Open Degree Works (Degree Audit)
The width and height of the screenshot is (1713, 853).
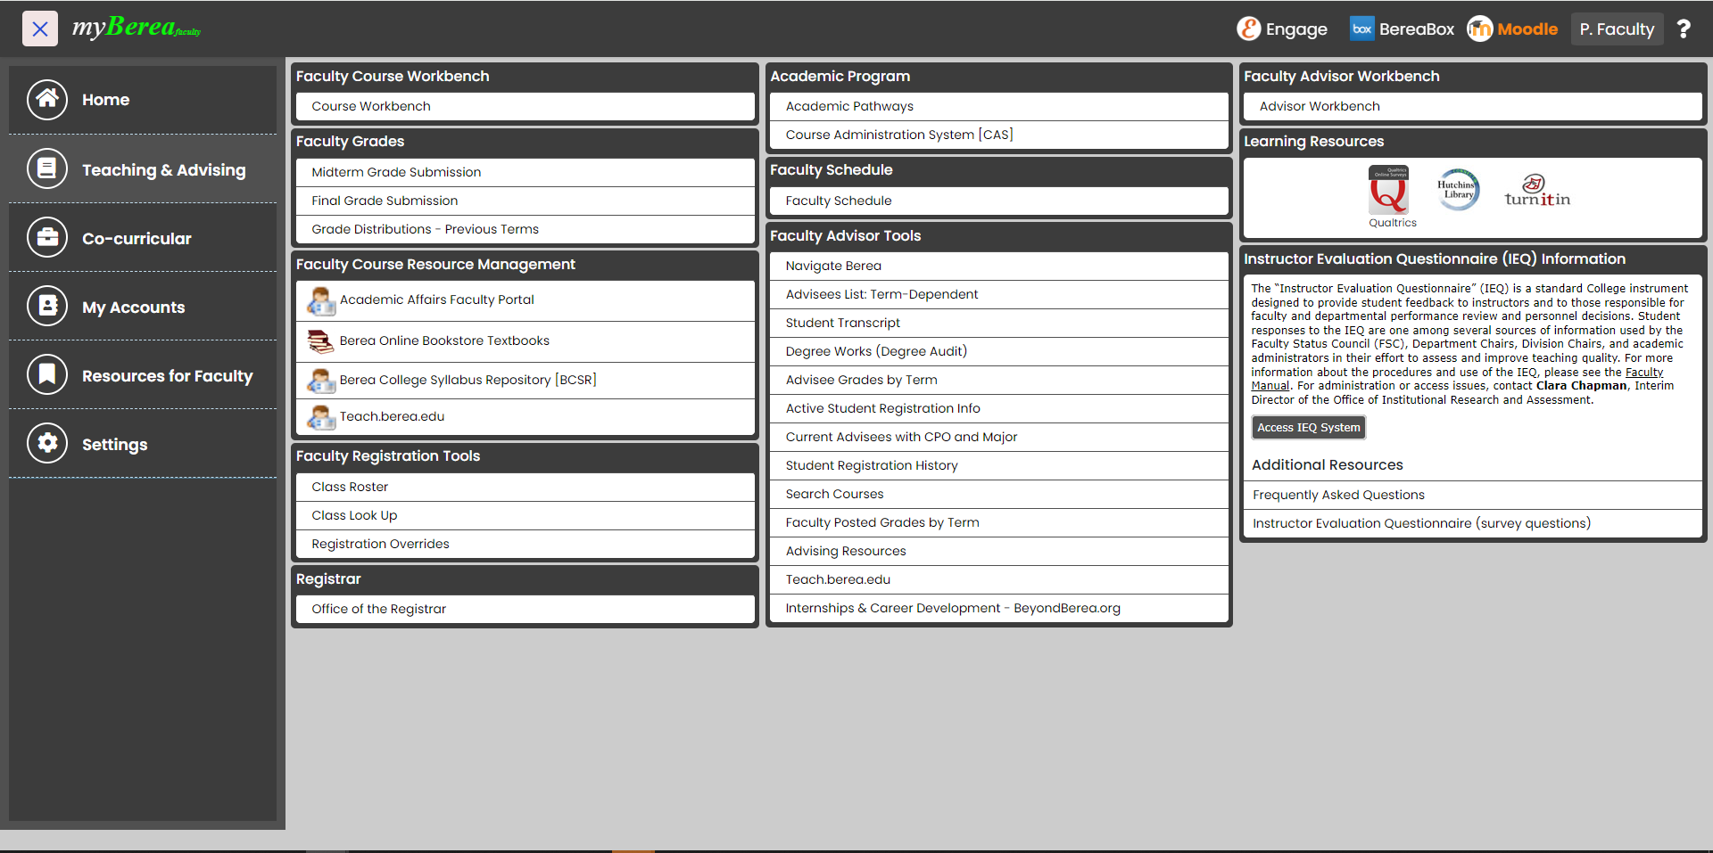pos(876,351)
